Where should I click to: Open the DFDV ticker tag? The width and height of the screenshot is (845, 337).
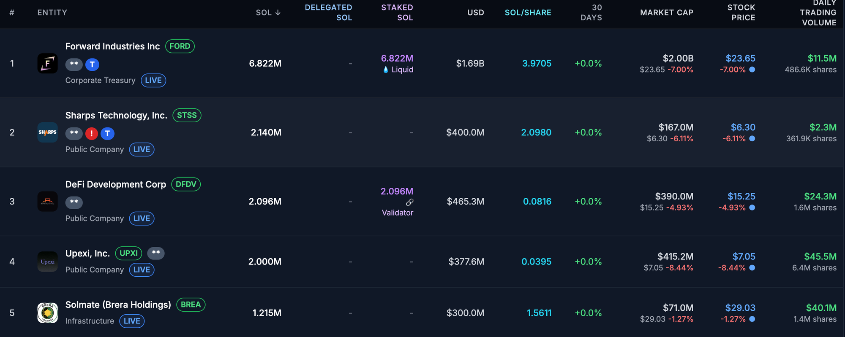click(186, 184)
